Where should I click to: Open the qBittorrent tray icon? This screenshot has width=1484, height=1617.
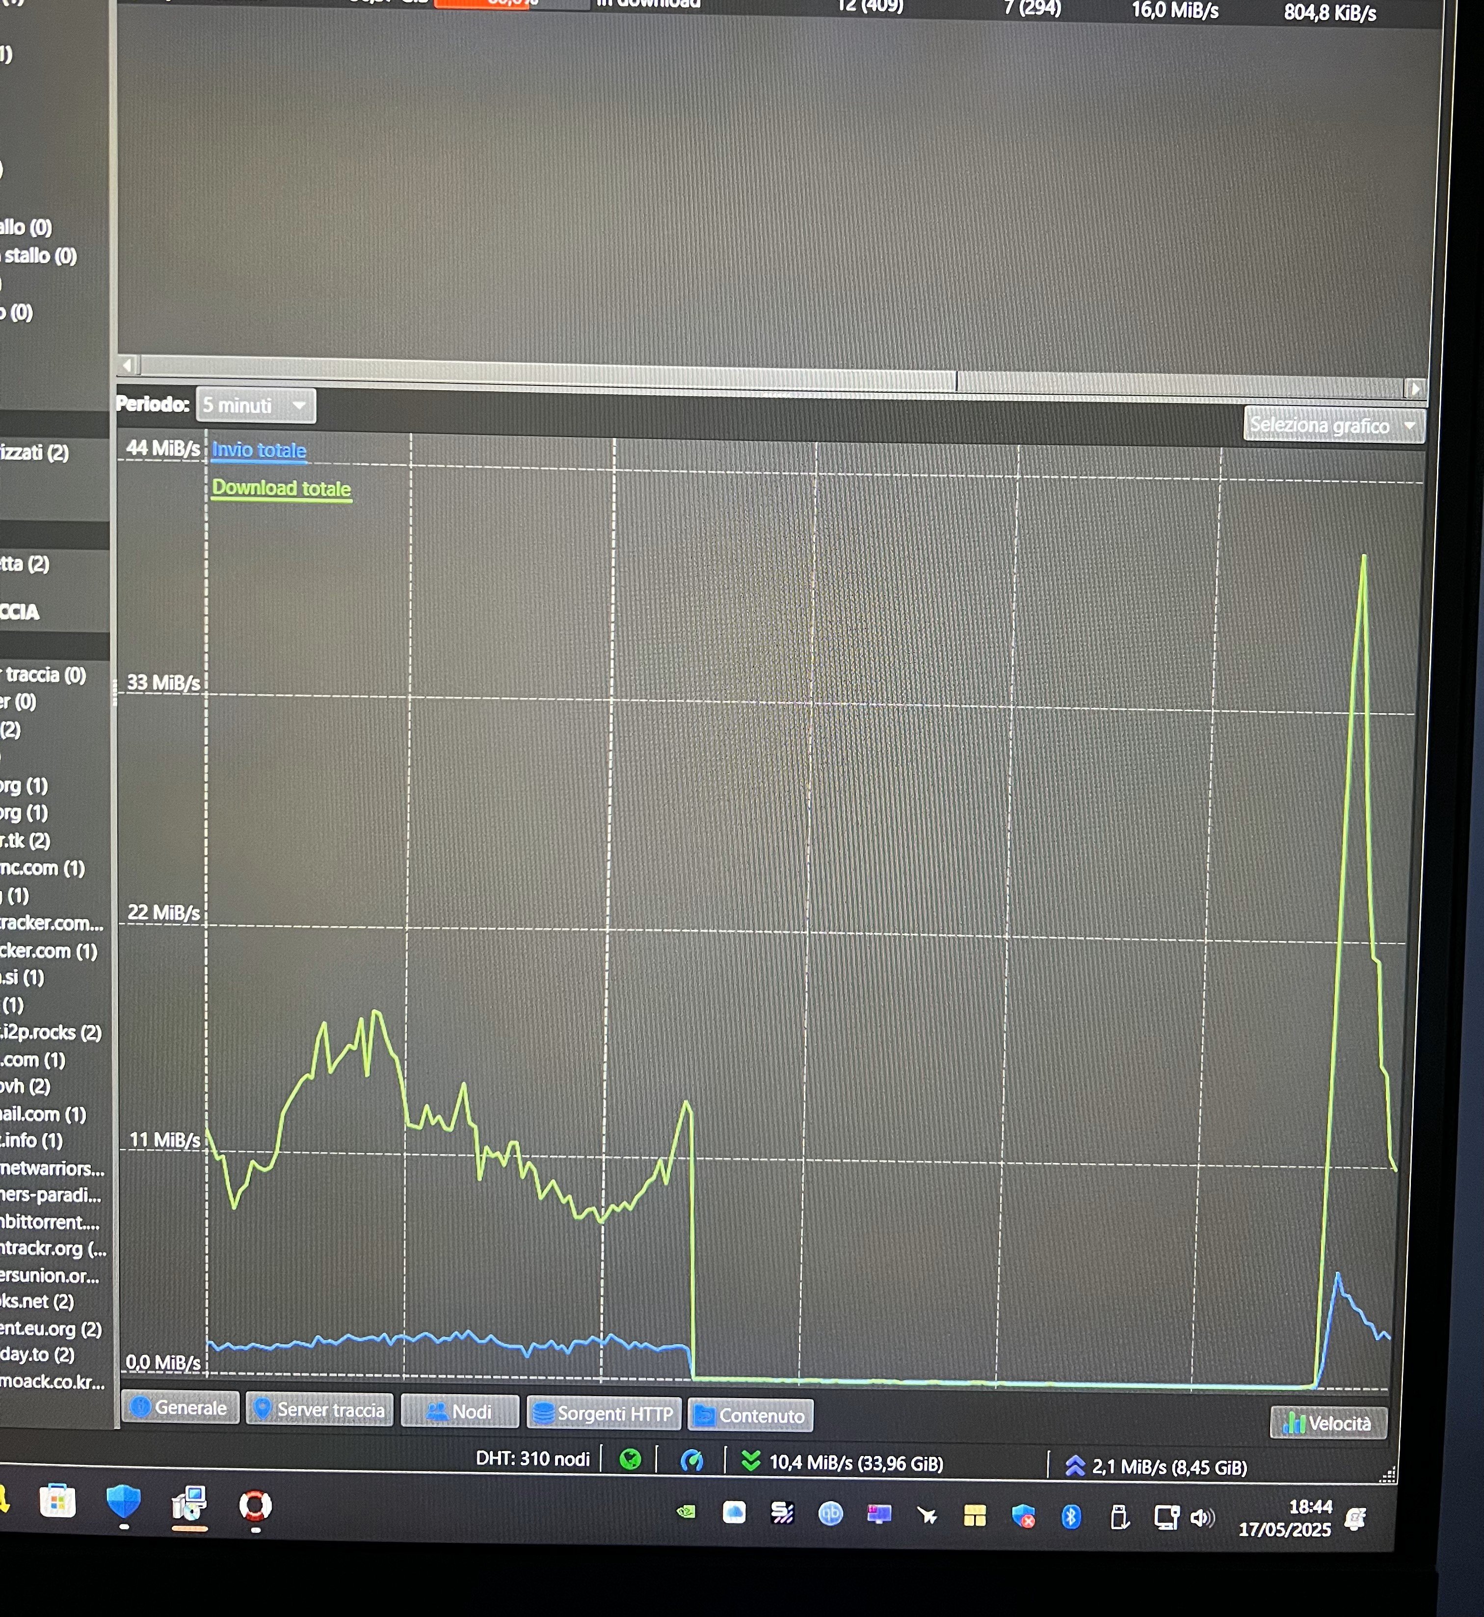click(x=830, y=1513)
